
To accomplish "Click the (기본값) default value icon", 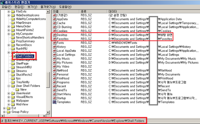I will pos(54,15).
